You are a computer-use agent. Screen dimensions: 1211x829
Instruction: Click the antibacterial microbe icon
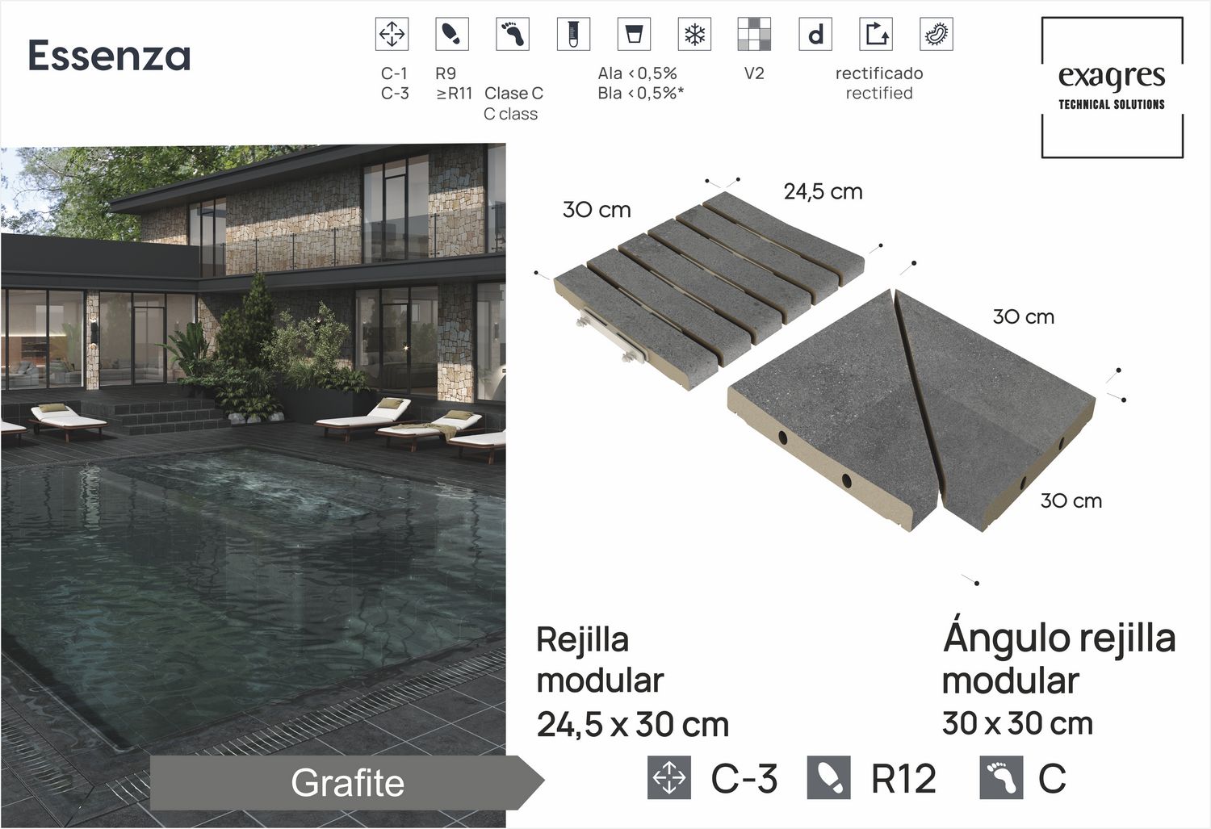click(x=937, y=34)
